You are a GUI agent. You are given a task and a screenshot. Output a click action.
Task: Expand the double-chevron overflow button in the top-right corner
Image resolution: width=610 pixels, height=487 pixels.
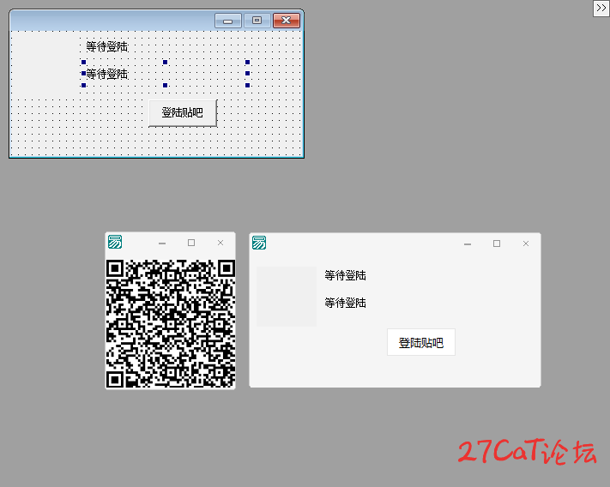click(x=601, y=9)
